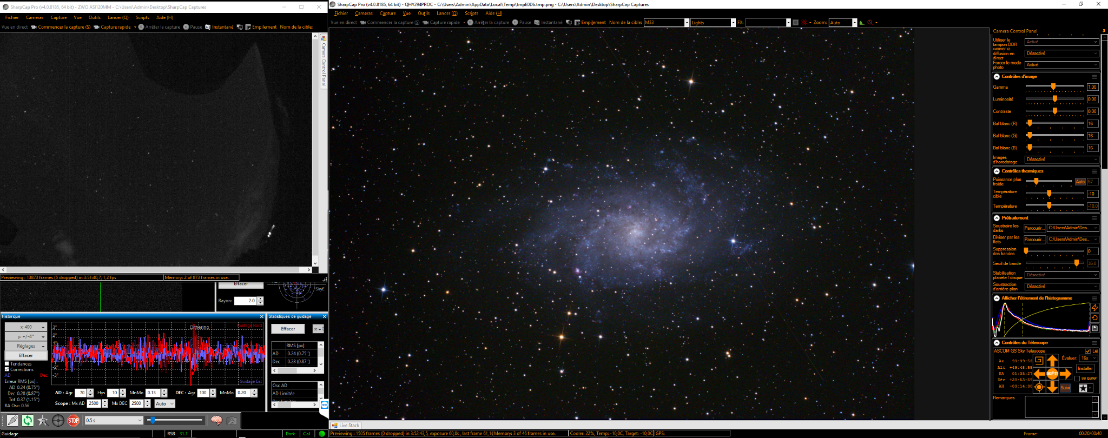
Task: Click the Rayon 2.0 input field
Action: pyautogui.click(x=246, y=301)
